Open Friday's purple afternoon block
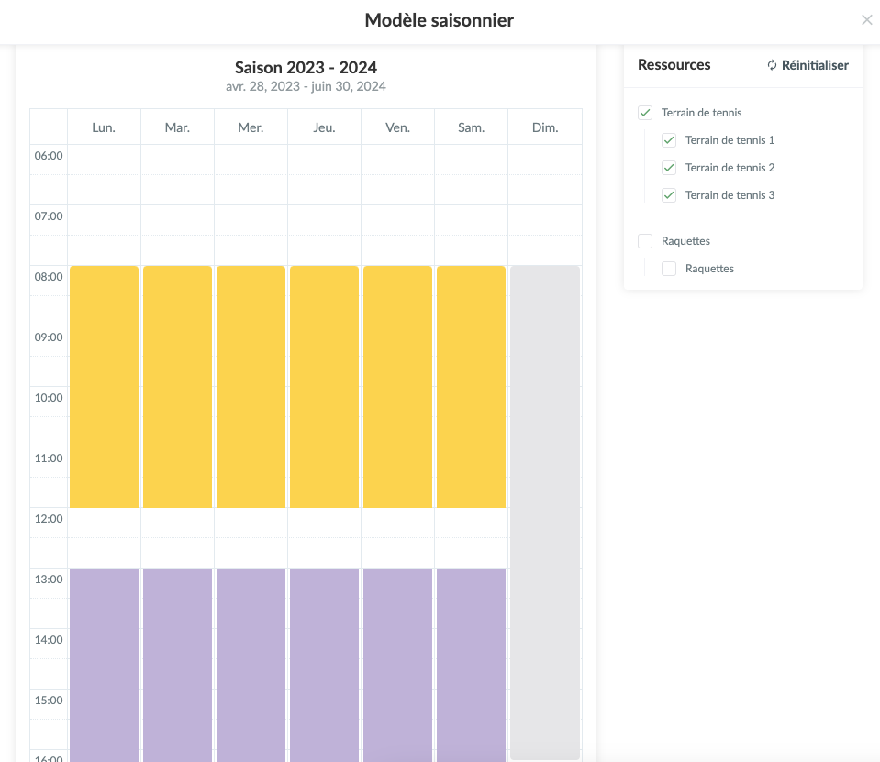This screenshot has width=880, height=762. 398,665
